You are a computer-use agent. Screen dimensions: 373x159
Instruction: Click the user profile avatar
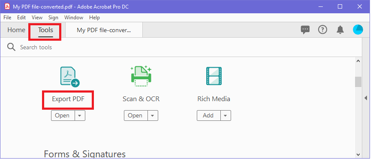[358, 30]
